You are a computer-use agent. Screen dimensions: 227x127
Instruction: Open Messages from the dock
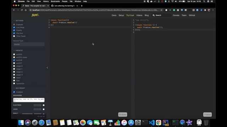90,123
